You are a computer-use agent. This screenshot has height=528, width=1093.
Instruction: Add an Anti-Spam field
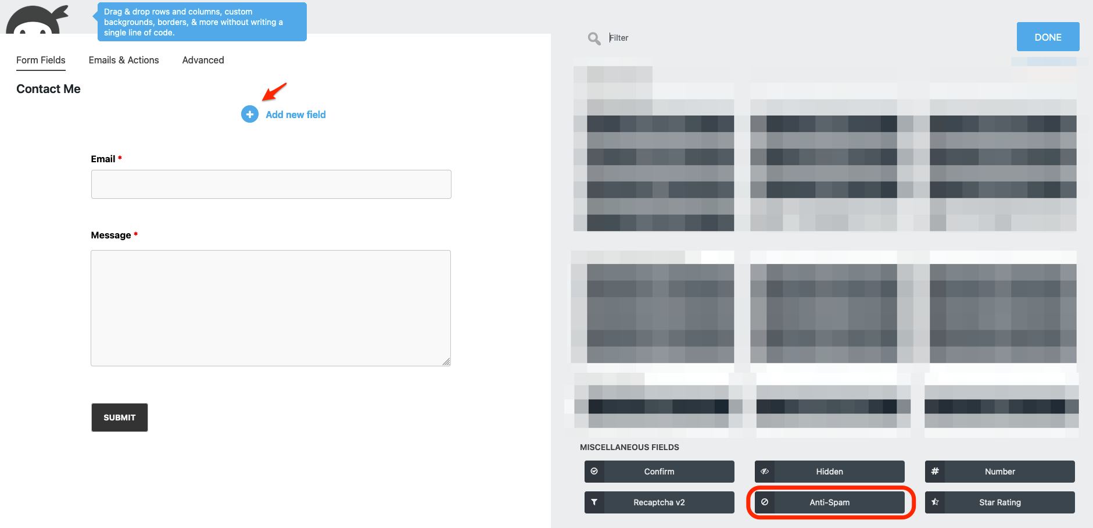(x=830, y=502)
